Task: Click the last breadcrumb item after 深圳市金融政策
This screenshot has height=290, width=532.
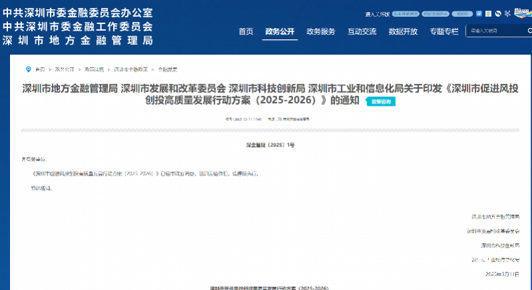Action: [x=168, y=69]
